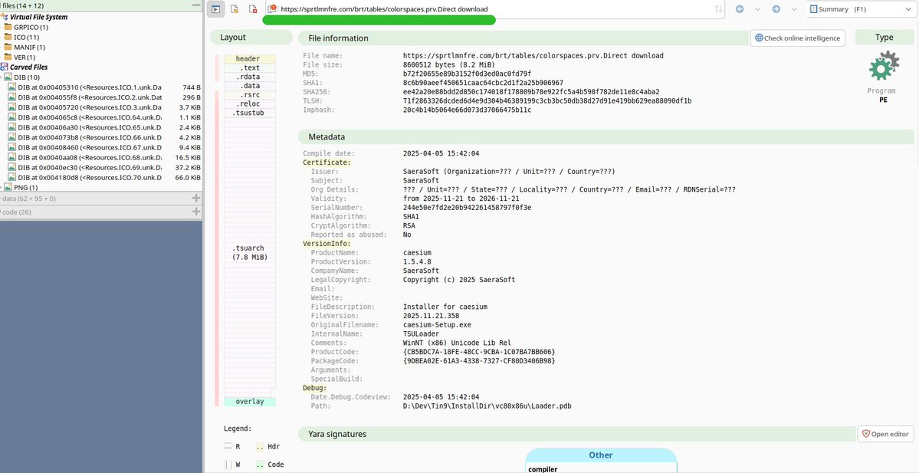919x473 pixels.
Task: Click the image icon of DIB at 0x0040aa08
Action: pos(12,157)
